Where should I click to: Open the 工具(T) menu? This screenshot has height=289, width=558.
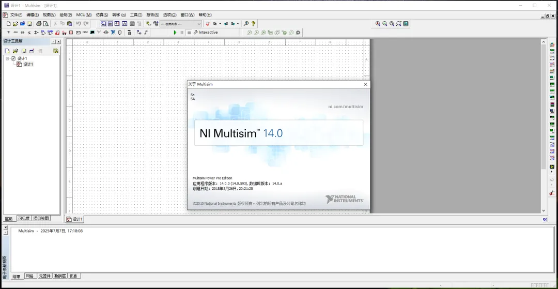[x=136, y=15]
